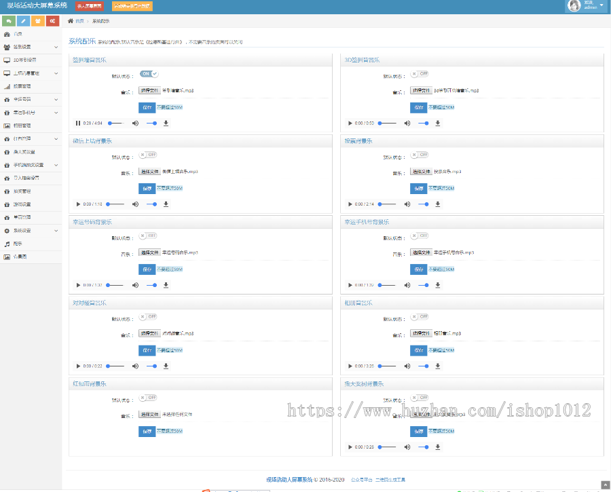This screenshot has height=492, width=611.
Task: Open the 3D签到设置 sidebar item
Action: click(x=31, y=60)
